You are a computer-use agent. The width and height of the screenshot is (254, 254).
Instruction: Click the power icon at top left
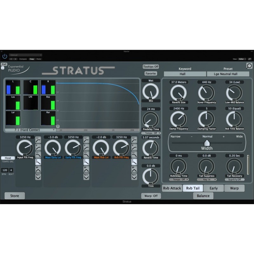pyautogui.click(x=4, y=56)
